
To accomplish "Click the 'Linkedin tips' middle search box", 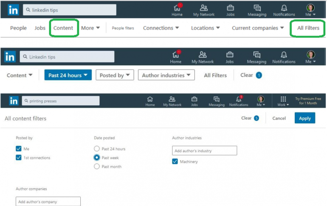I will tap(67, 57).
